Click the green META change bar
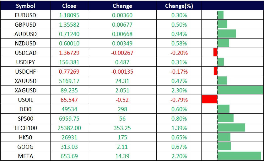The height and width of the screenshot is (161, 264). click(239, 156)
